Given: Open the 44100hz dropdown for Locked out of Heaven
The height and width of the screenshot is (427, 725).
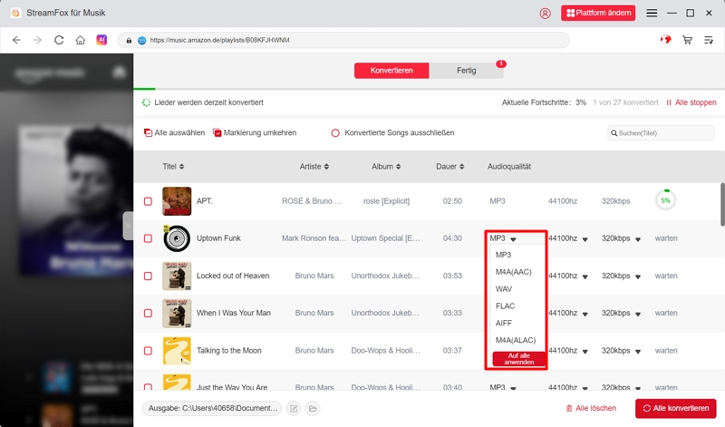Looking at the screenshot, I should (585, 276).
